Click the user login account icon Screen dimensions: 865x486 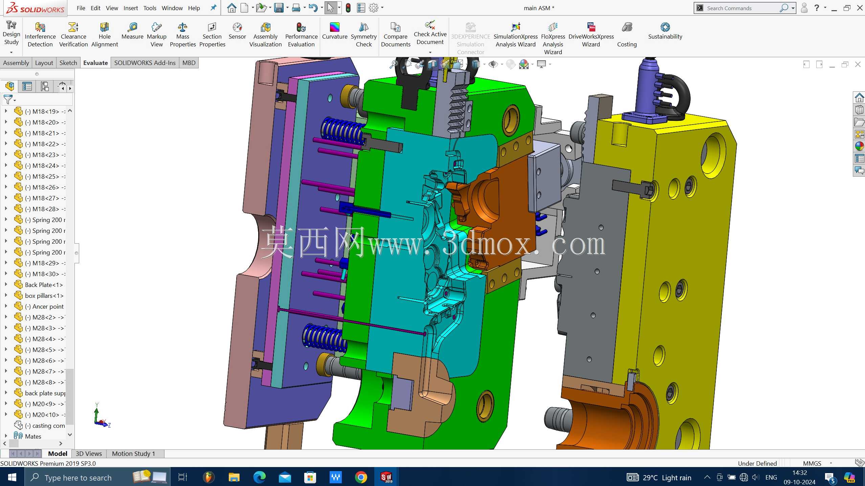[804, 8]
